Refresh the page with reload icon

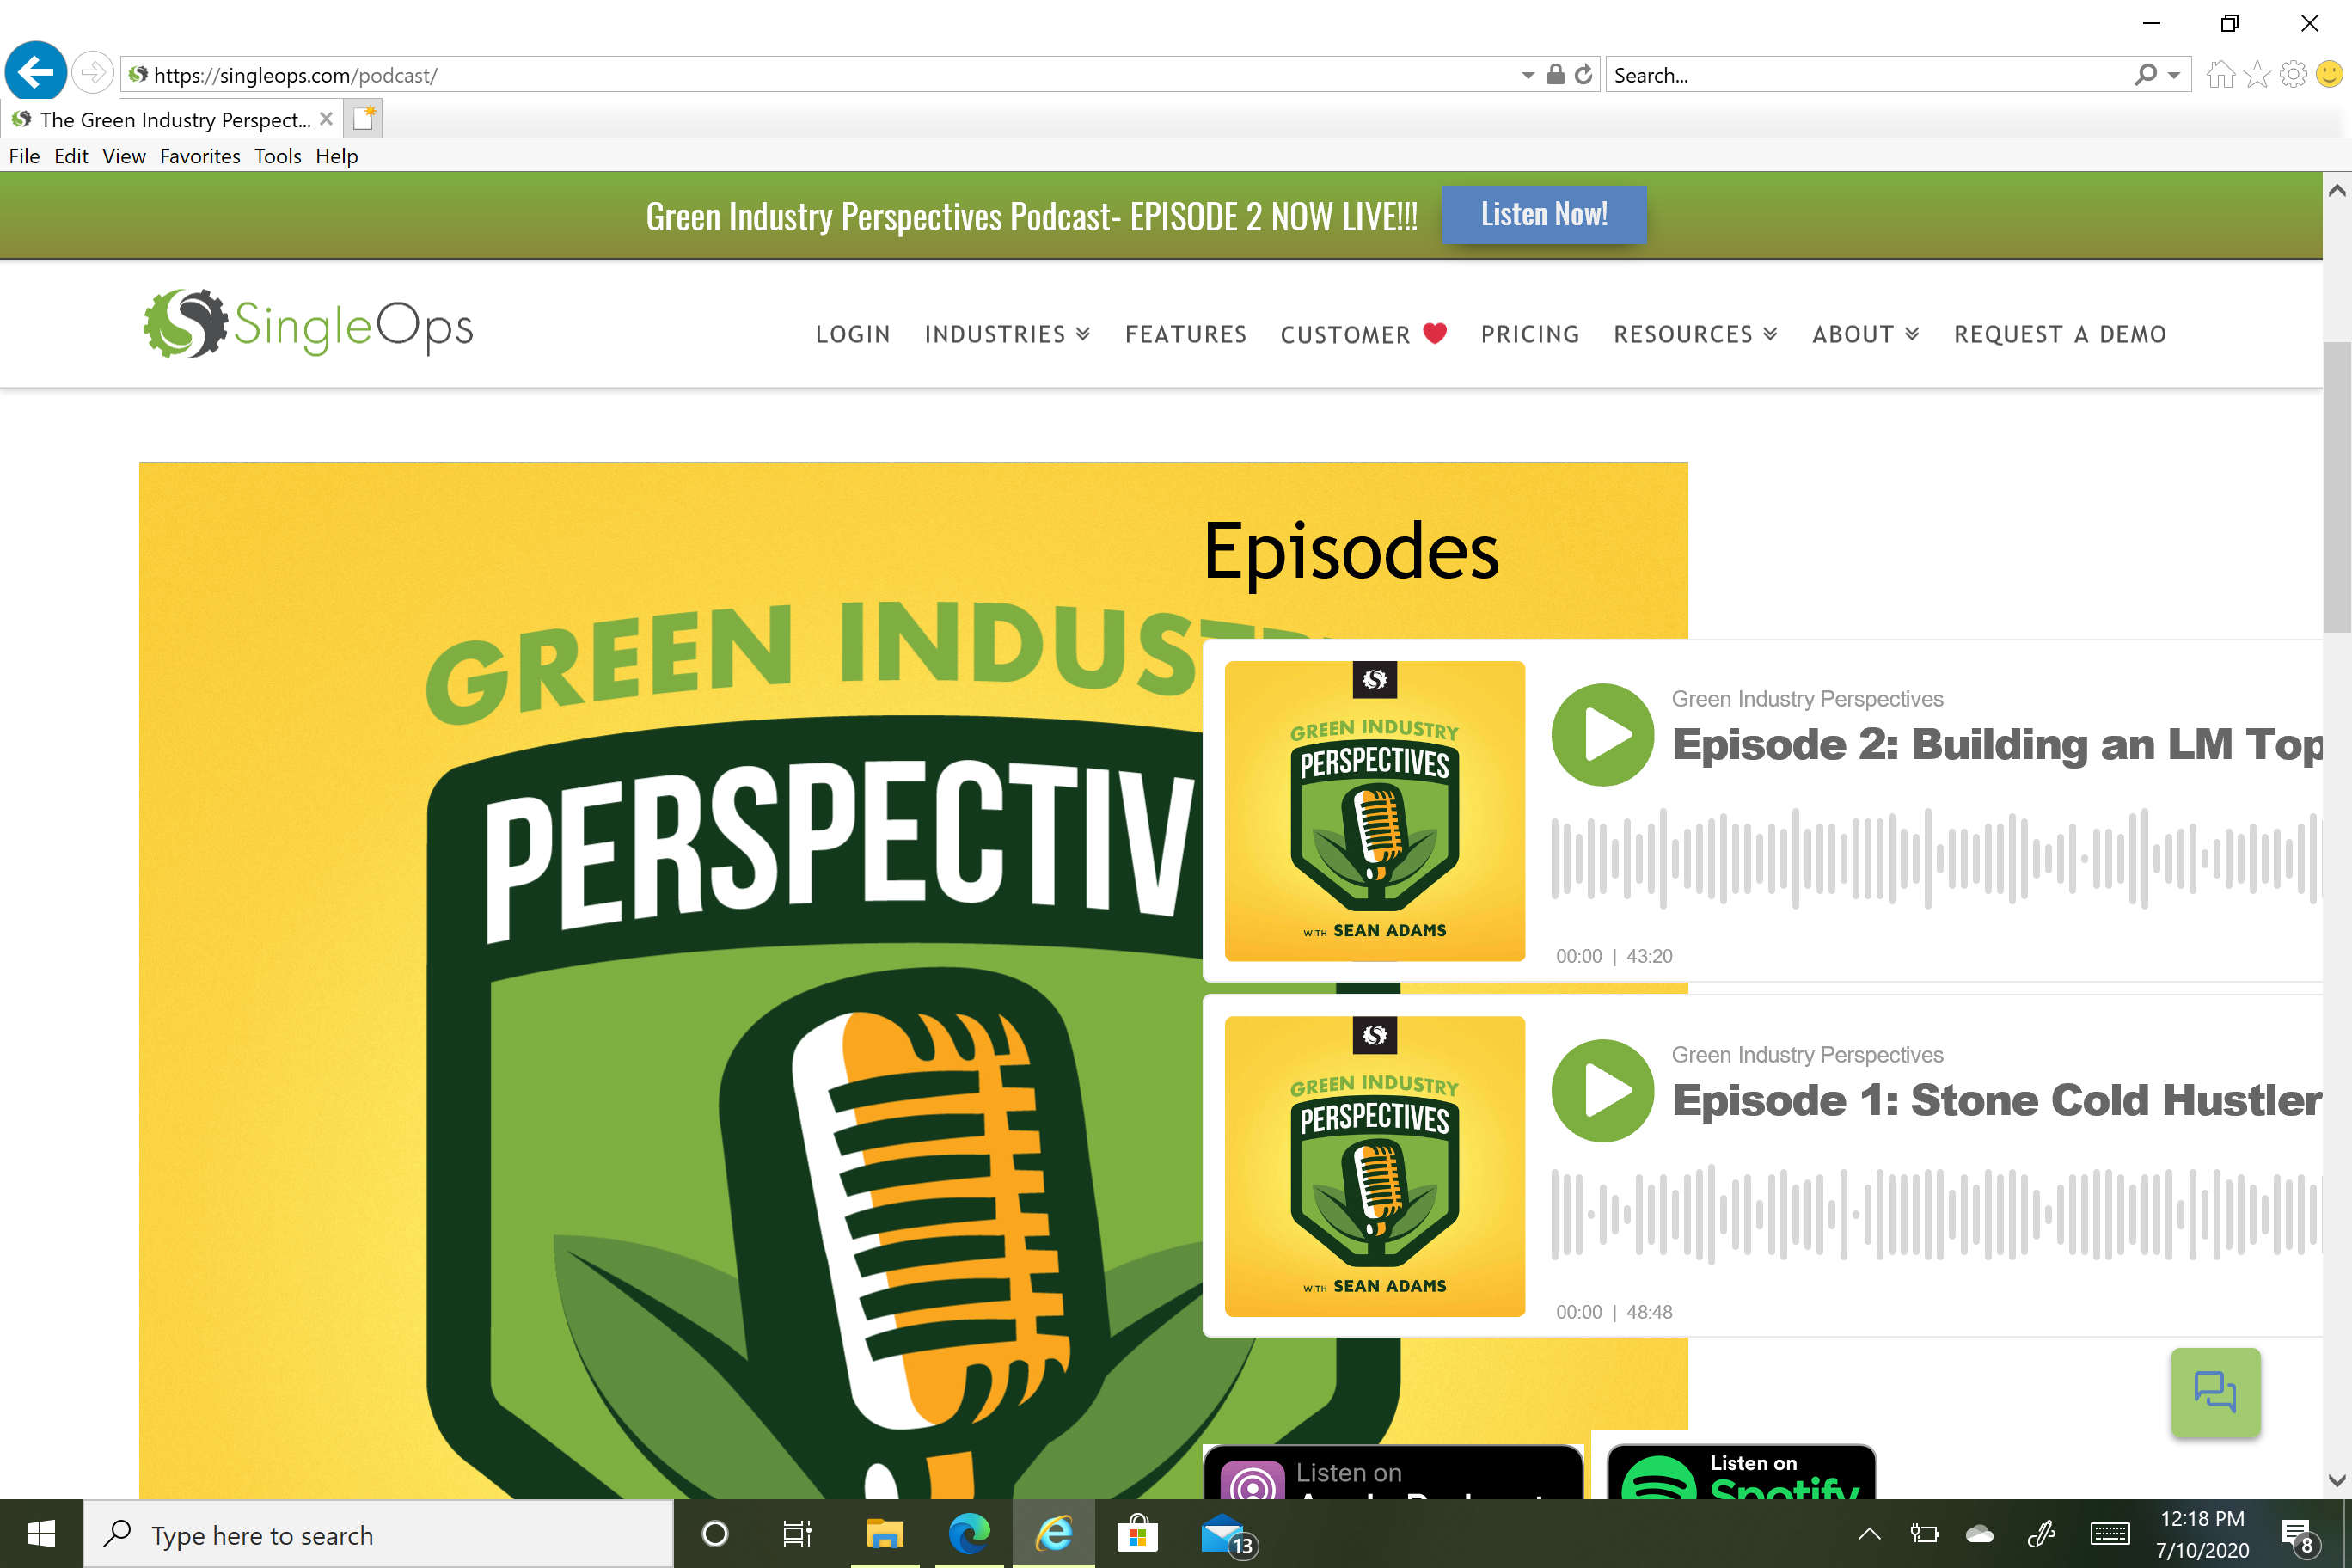point(1583,75)
